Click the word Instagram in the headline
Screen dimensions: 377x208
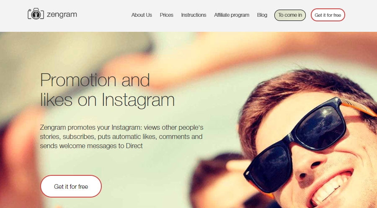pyautogui.click(x=138, y=100)
